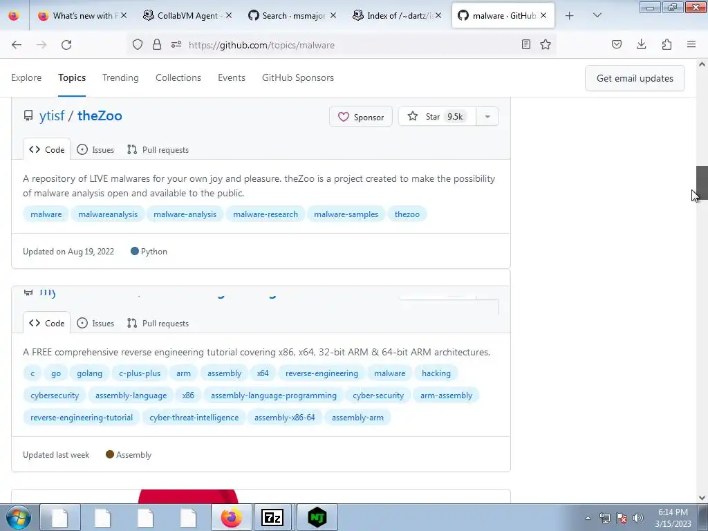Reload the current page
This screenshot has width=708, height=531.
pyautogui.click(x=66, y=45)
